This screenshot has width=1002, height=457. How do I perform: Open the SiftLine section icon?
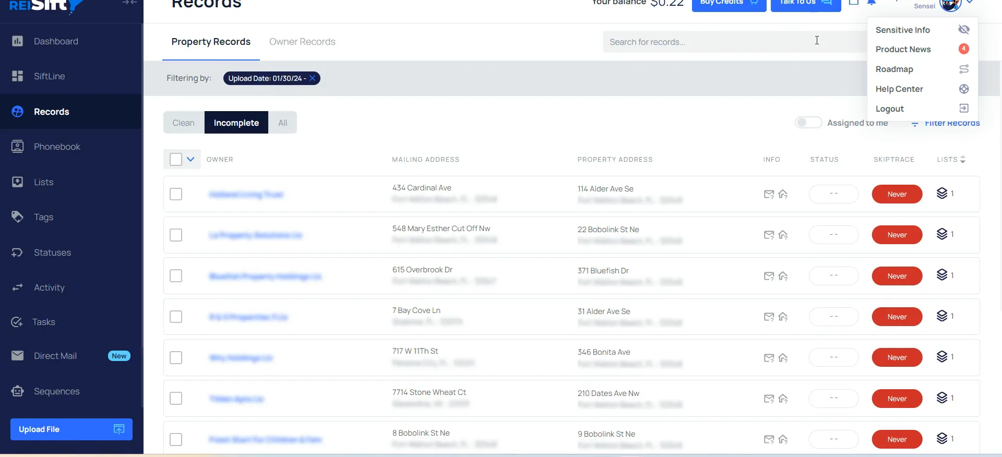[x=17, y=76]
